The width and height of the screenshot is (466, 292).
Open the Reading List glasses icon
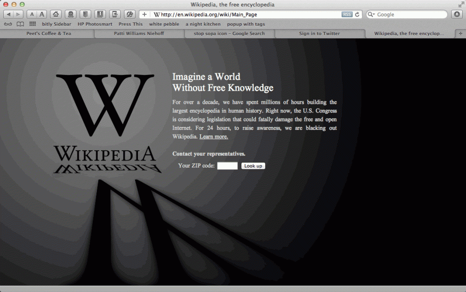[x=8, y=24]
